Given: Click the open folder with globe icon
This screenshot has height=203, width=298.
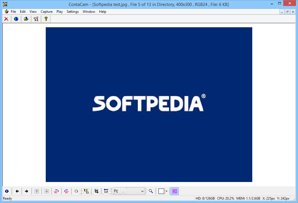Looking at the screenshot, I should click(26, 19).
